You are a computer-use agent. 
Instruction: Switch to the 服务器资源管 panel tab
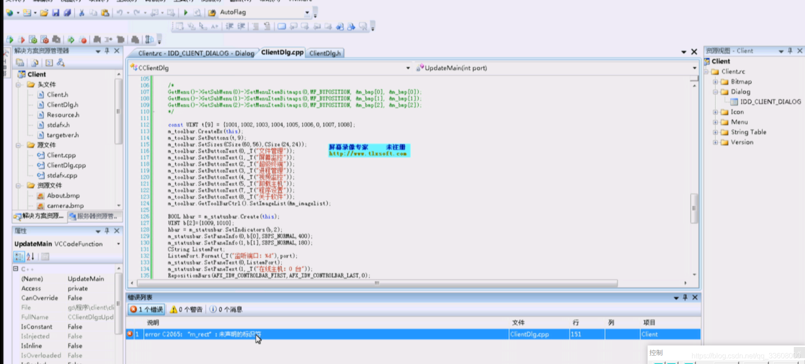coord(95,216)
